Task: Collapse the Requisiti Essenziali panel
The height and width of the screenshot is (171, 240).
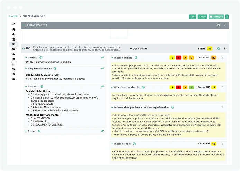Action: pos(26,69)
